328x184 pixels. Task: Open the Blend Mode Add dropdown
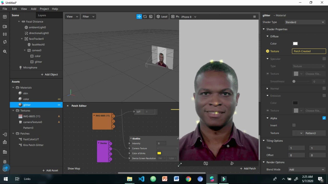click(x=307, y=169)
